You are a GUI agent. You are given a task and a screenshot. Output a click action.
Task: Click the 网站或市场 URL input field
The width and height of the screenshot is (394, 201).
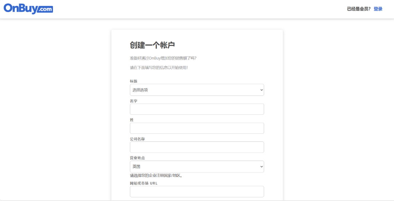pyautogui.click(x=197, y=192)
